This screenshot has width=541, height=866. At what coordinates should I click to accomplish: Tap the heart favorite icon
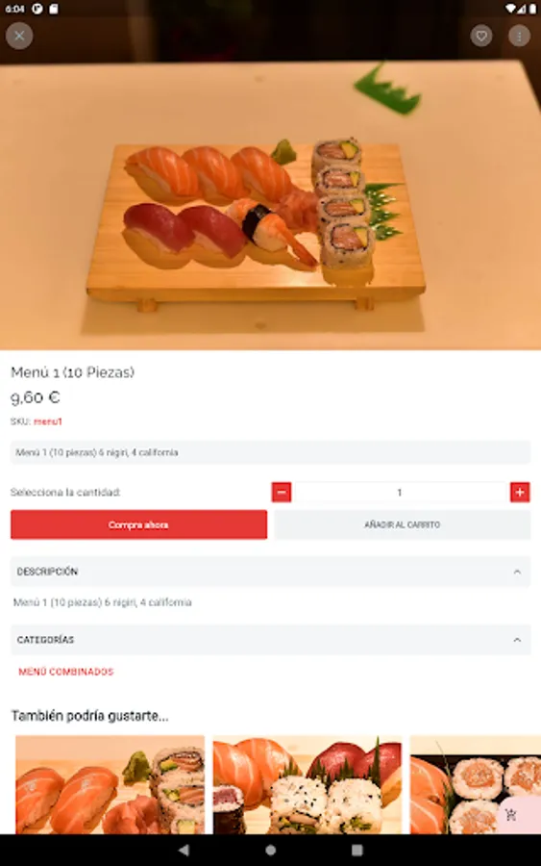[481, 36]
